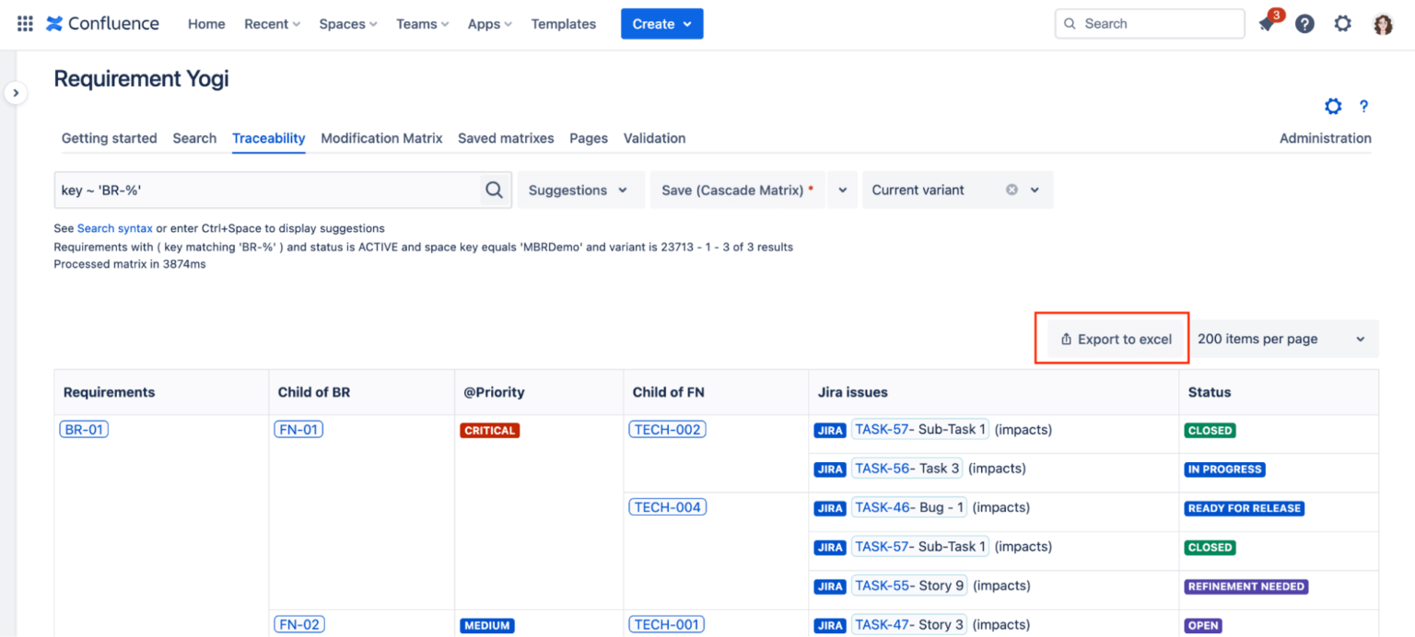Screen dimensions: 1415x637
Task: Clear the Current variant filter
Action: pos(1011,190)
